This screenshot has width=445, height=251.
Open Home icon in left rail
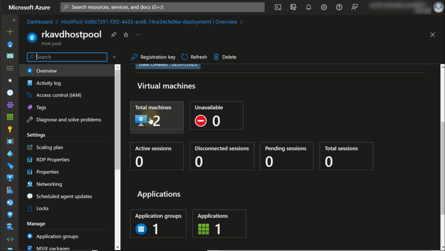[10, 44]
